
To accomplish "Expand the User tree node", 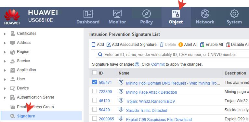I will [x=5, y=79].
